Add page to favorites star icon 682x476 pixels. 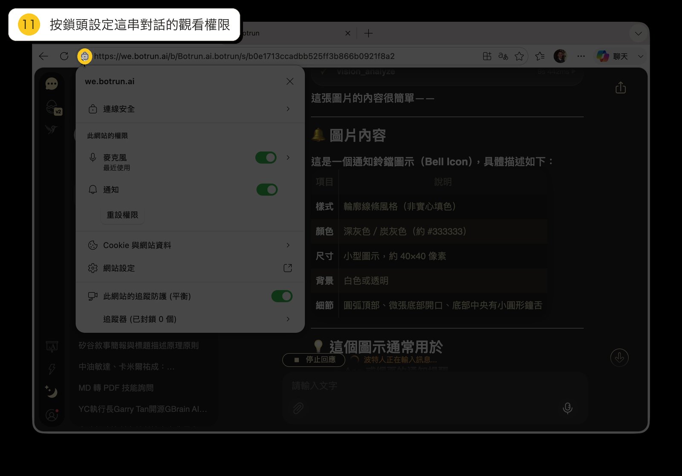[519, 56]
